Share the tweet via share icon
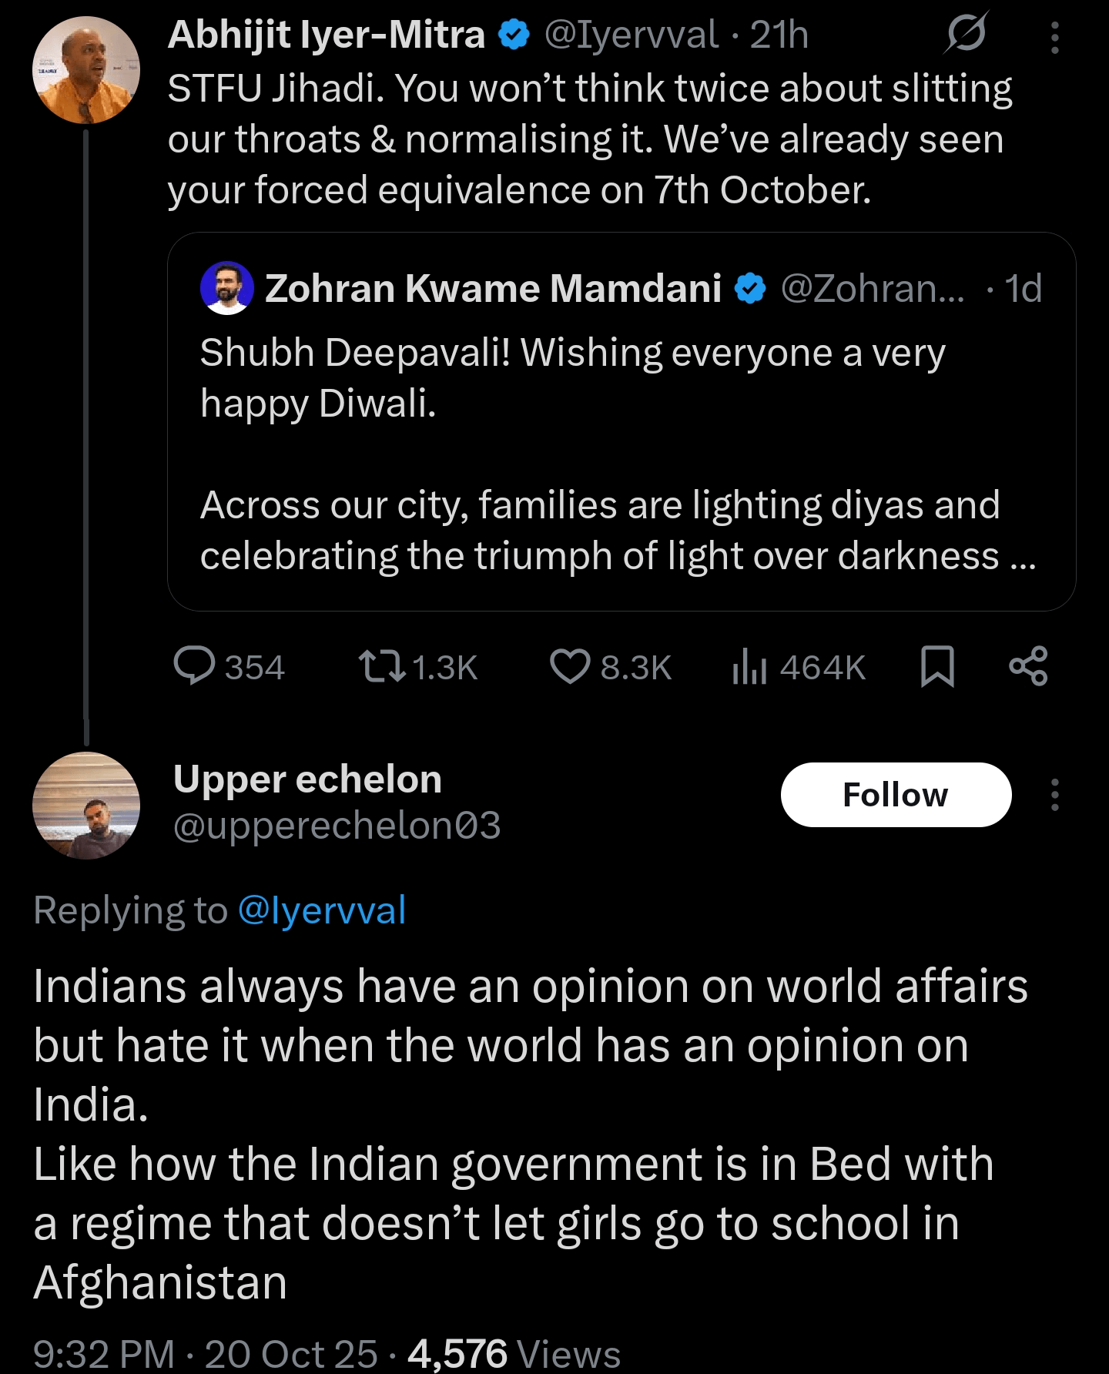Image resolution: width=1109 pixels, height=1374 pixels. coord(1028,667)
